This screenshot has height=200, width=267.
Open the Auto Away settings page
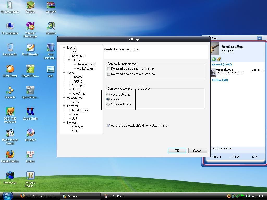tap(78, 93)
